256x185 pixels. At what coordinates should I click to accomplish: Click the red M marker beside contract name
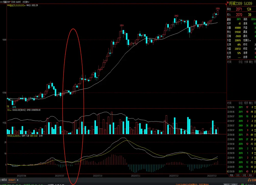click(x=227, y=3)
